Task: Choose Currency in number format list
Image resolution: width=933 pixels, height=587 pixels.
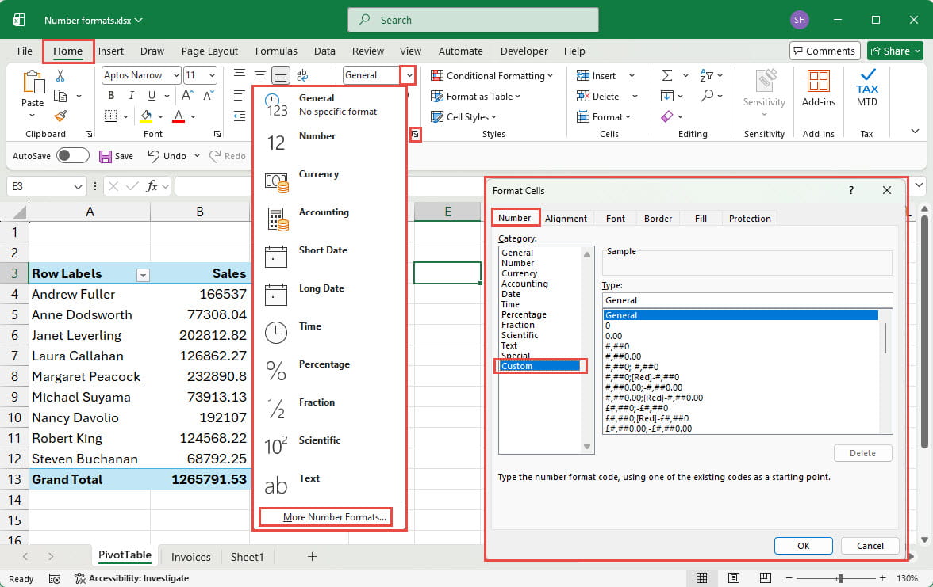Action: 329,181
